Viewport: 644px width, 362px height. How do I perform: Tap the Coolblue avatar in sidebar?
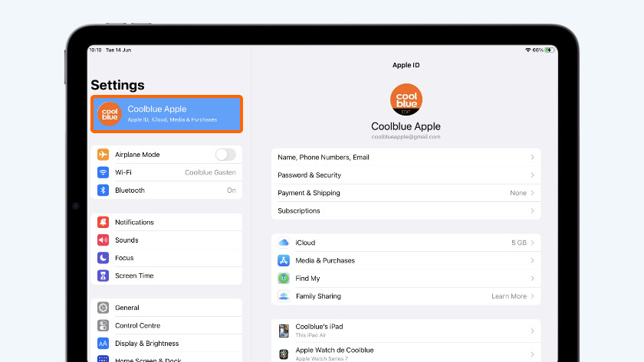[110, 113]
